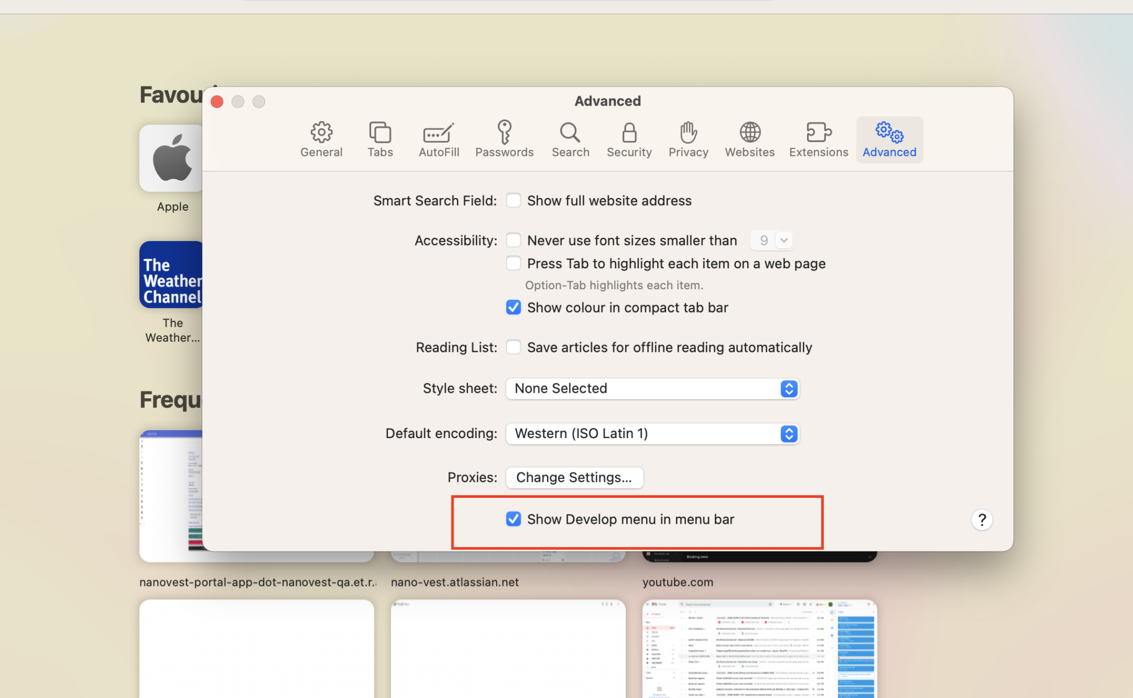
Task: Open the Passwords preferences pane
Action: click(x=504, y=139)
